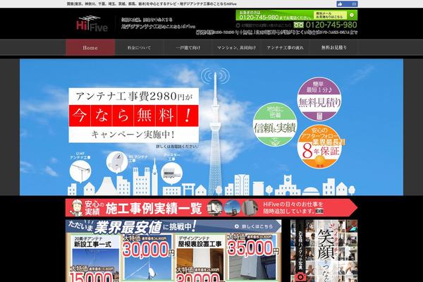Click the 今なら無料！ campaign banner
This screenshot has height=282, width=423.
pyautogui.click(x=134, y=115)
